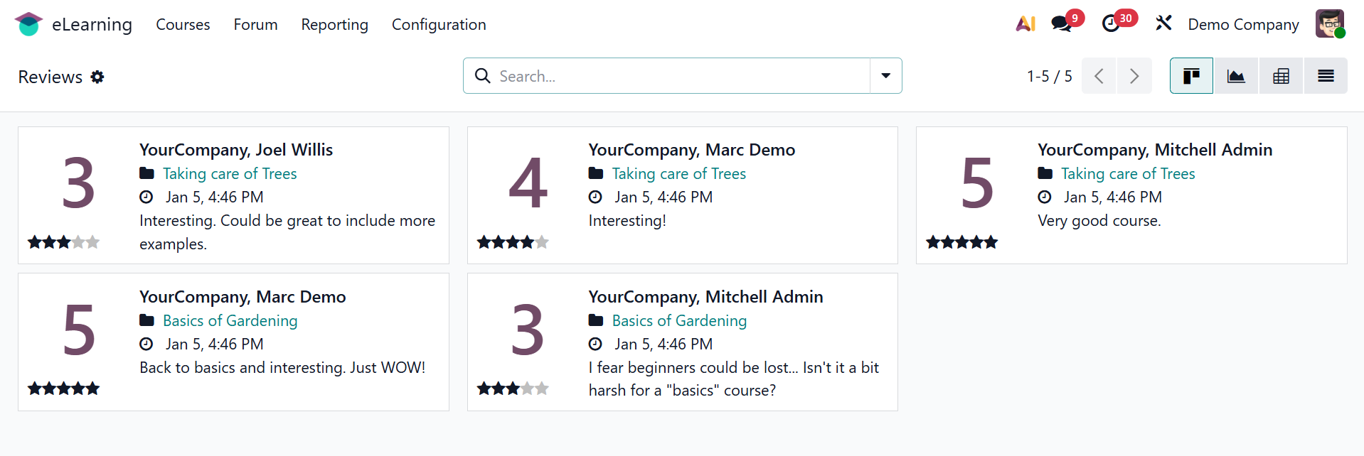
Task: Open the Demo Company switcher
Action: [x=1243, y=24]
